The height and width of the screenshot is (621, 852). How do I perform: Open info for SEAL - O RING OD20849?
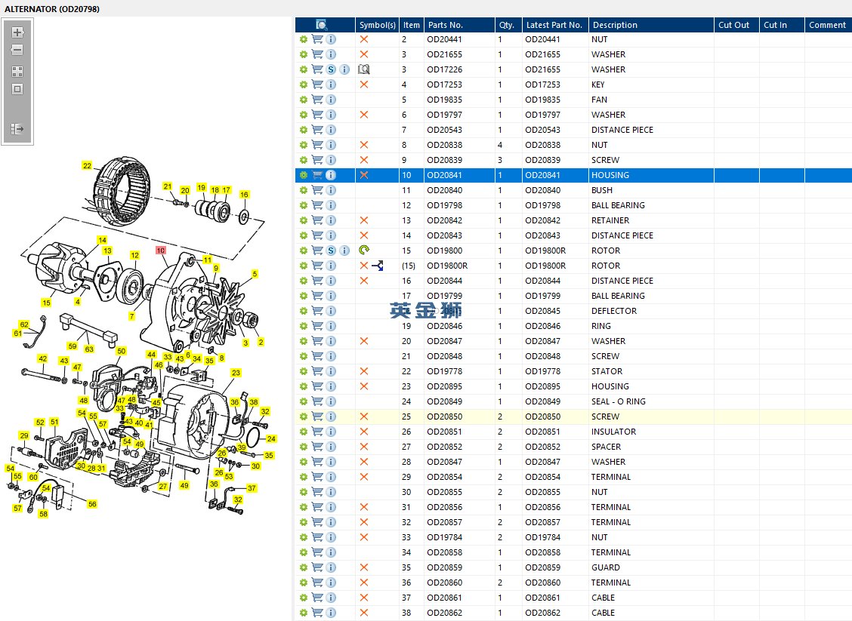(331, 401)
